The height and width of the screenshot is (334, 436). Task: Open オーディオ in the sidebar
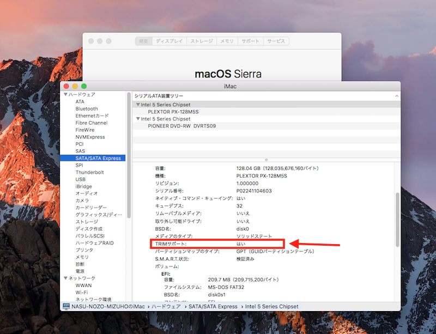[x=87, y=193]
